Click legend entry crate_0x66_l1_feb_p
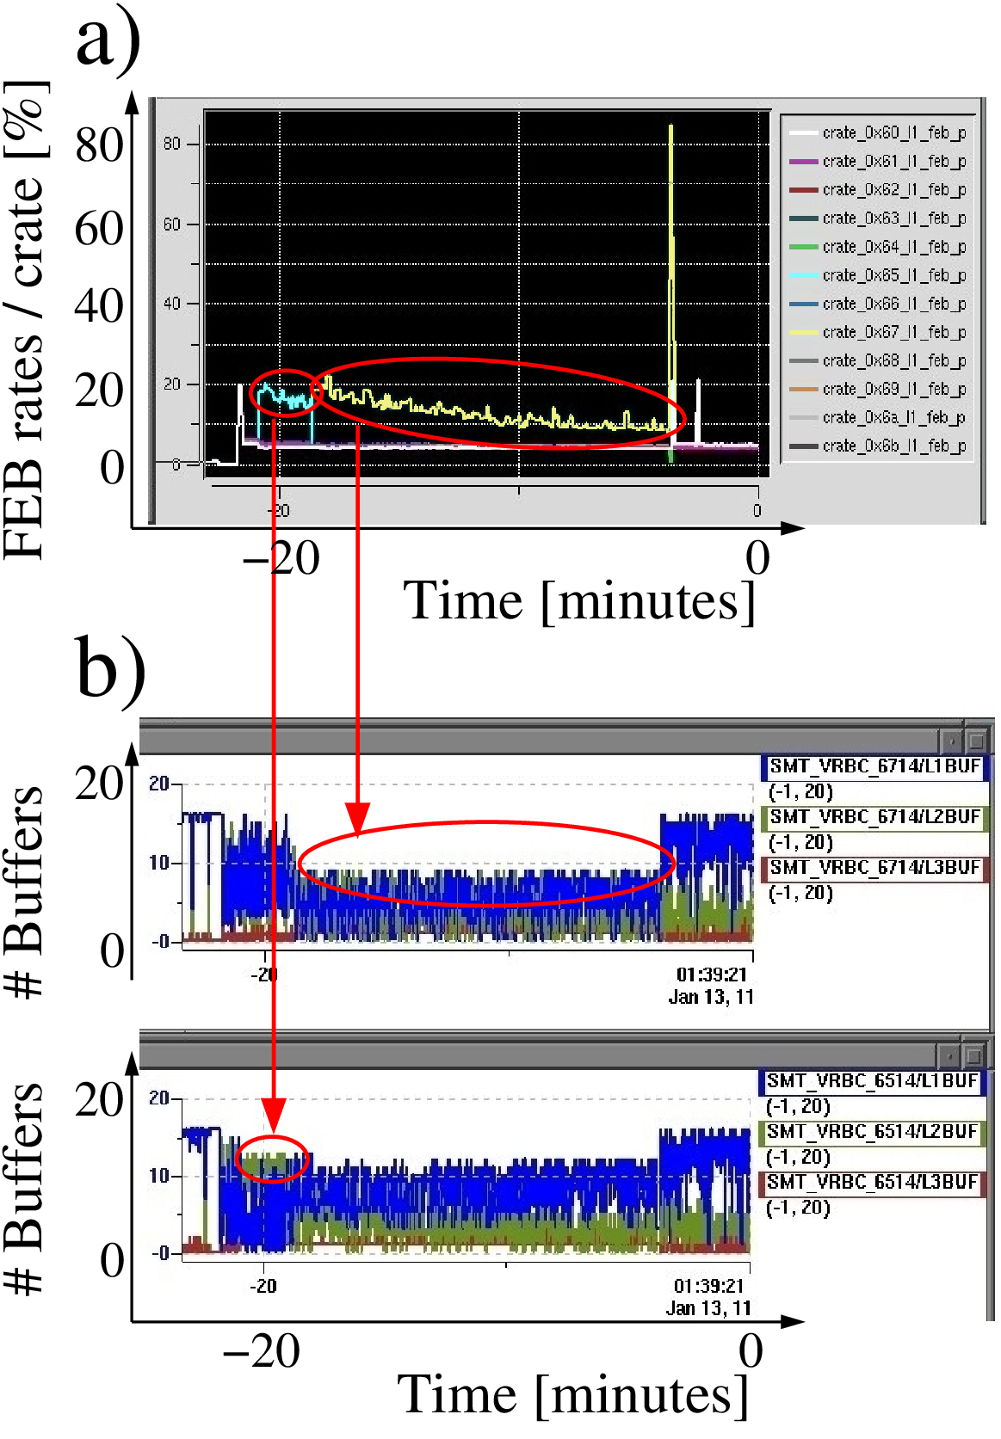The width and height of the screenshot is (1001, 1439). click(878, 303)
